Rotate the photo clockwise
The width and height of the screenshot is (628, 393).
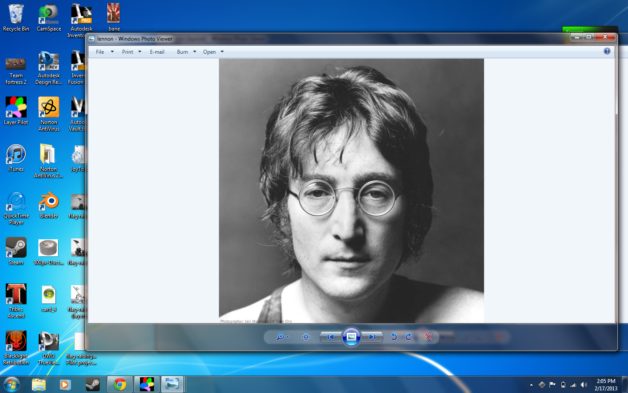pos(408,337)
